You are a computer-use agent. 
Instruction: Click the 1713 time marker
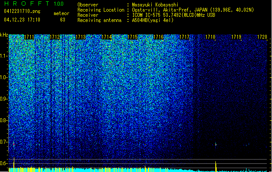81,37
